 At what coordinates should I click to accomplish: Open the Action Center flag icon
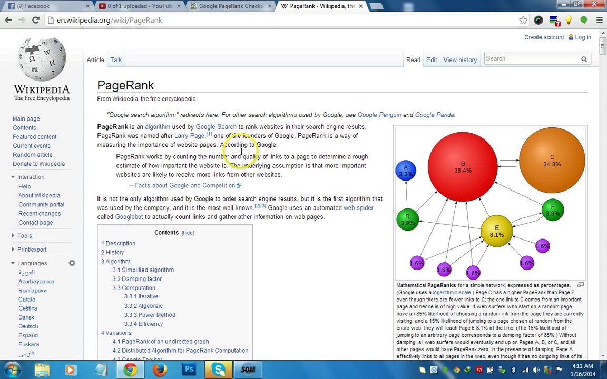[x=559, y=370]
